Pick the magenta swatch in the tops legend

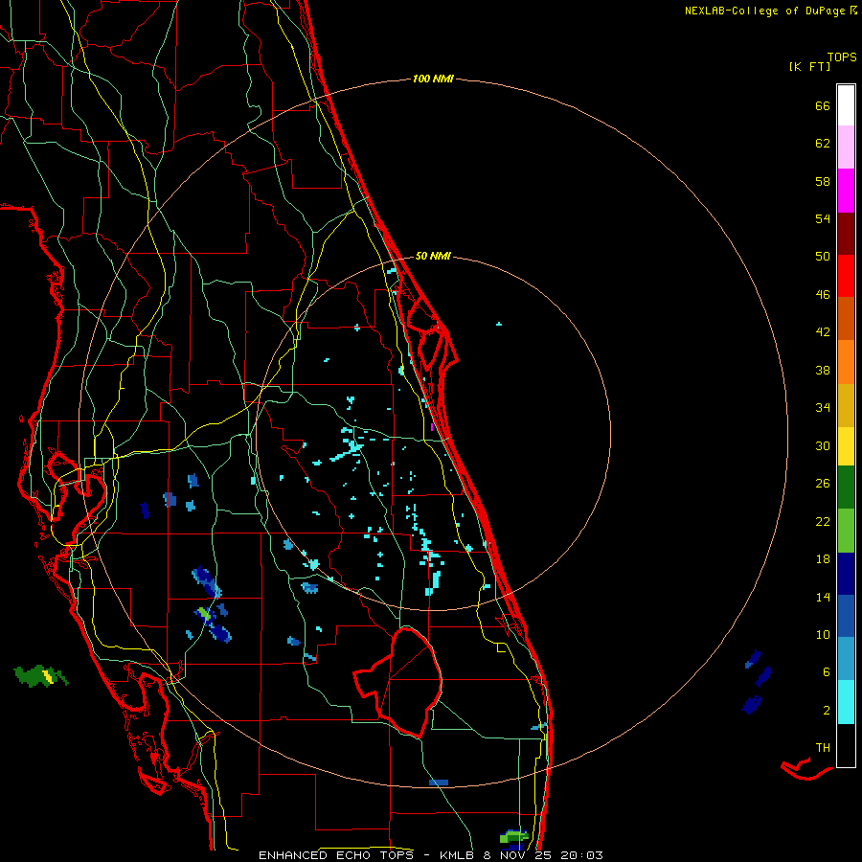[846, 191]
